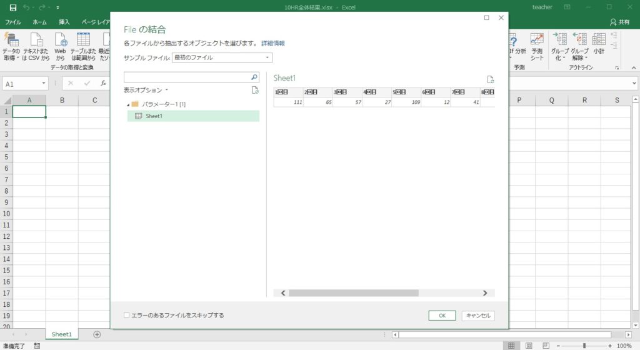Click the value 111 in preview
This screenshot has height=350, width=640.
(x=297, y=102)
